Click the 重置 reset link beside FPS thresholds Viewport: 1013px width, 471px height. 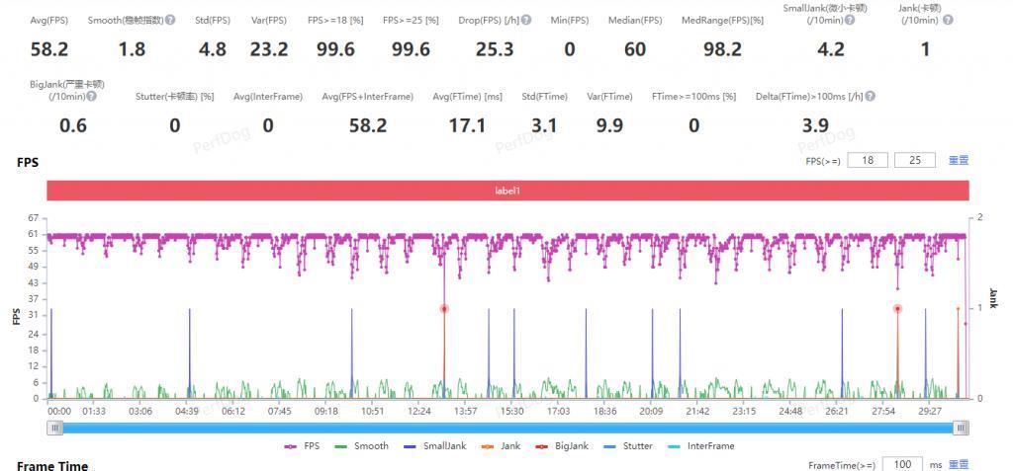pyautogui.click(x=958, y=160)
